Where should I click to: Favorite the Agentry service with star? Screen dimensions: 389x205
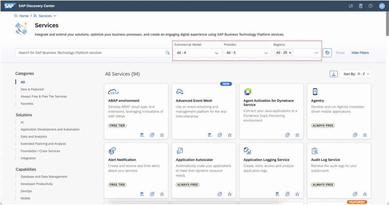tap(365, 135)
